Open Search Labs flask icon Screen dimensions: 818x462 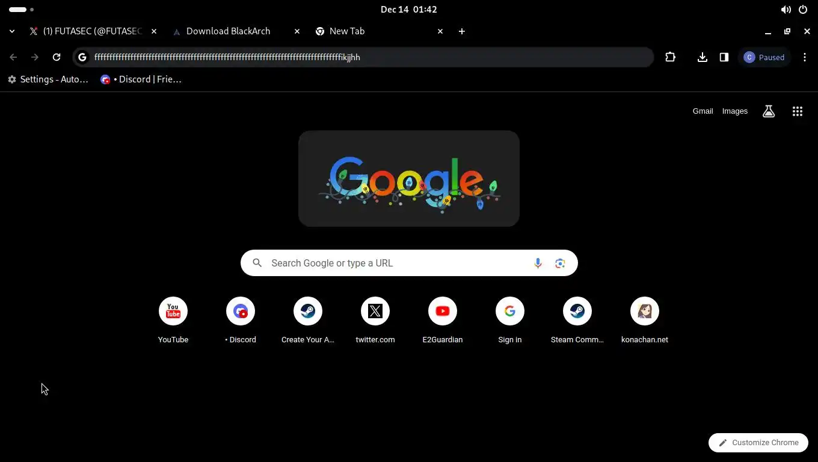point(769,111)
